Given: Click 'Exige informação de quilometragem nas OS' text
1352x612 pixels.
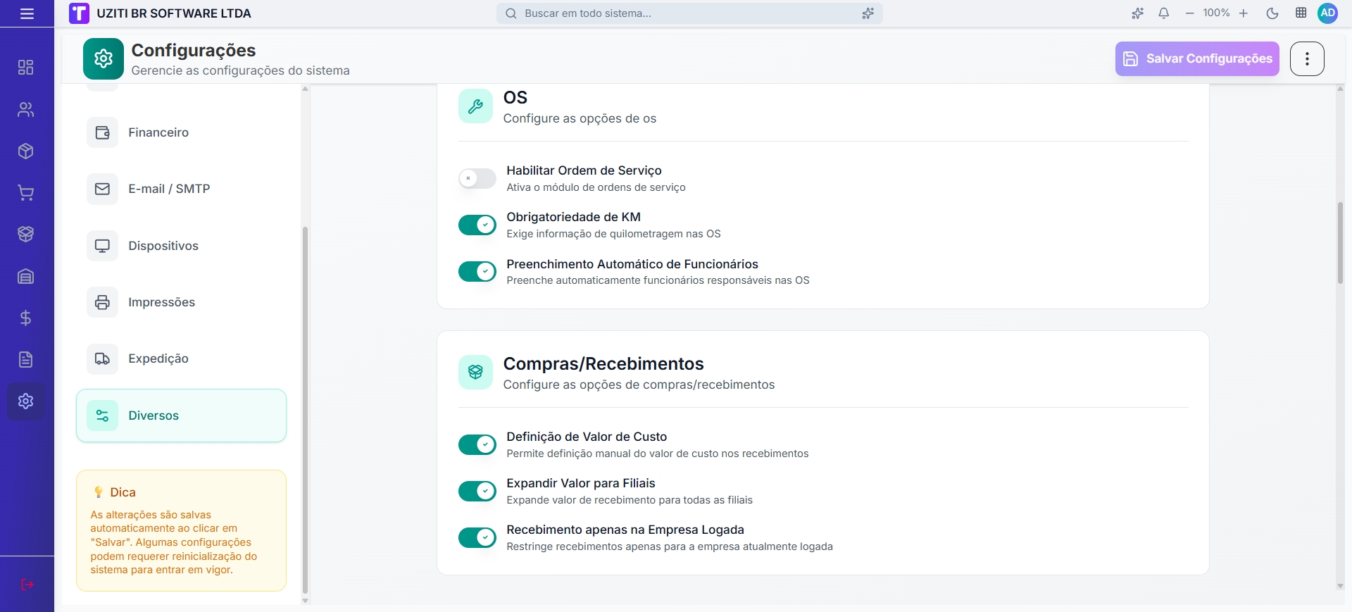Looking at the screenshot, I should (x=613, y=234).
